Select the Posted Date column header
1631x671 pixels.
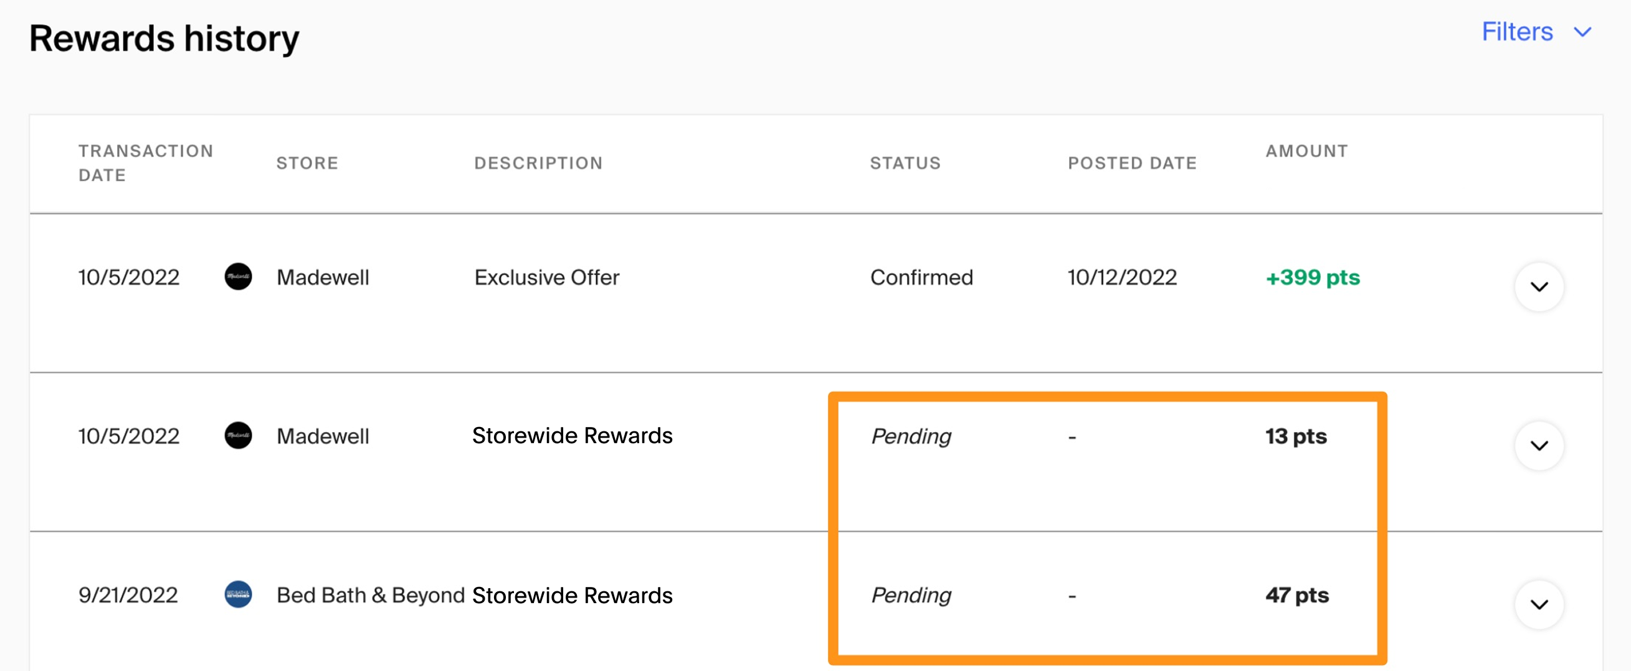[x=1132, y=163]
